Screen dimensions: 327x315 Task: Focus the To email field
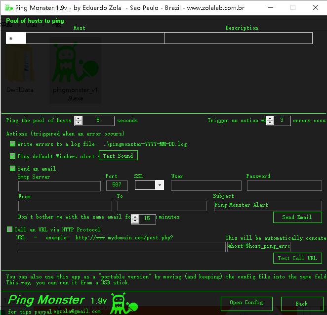162,206
